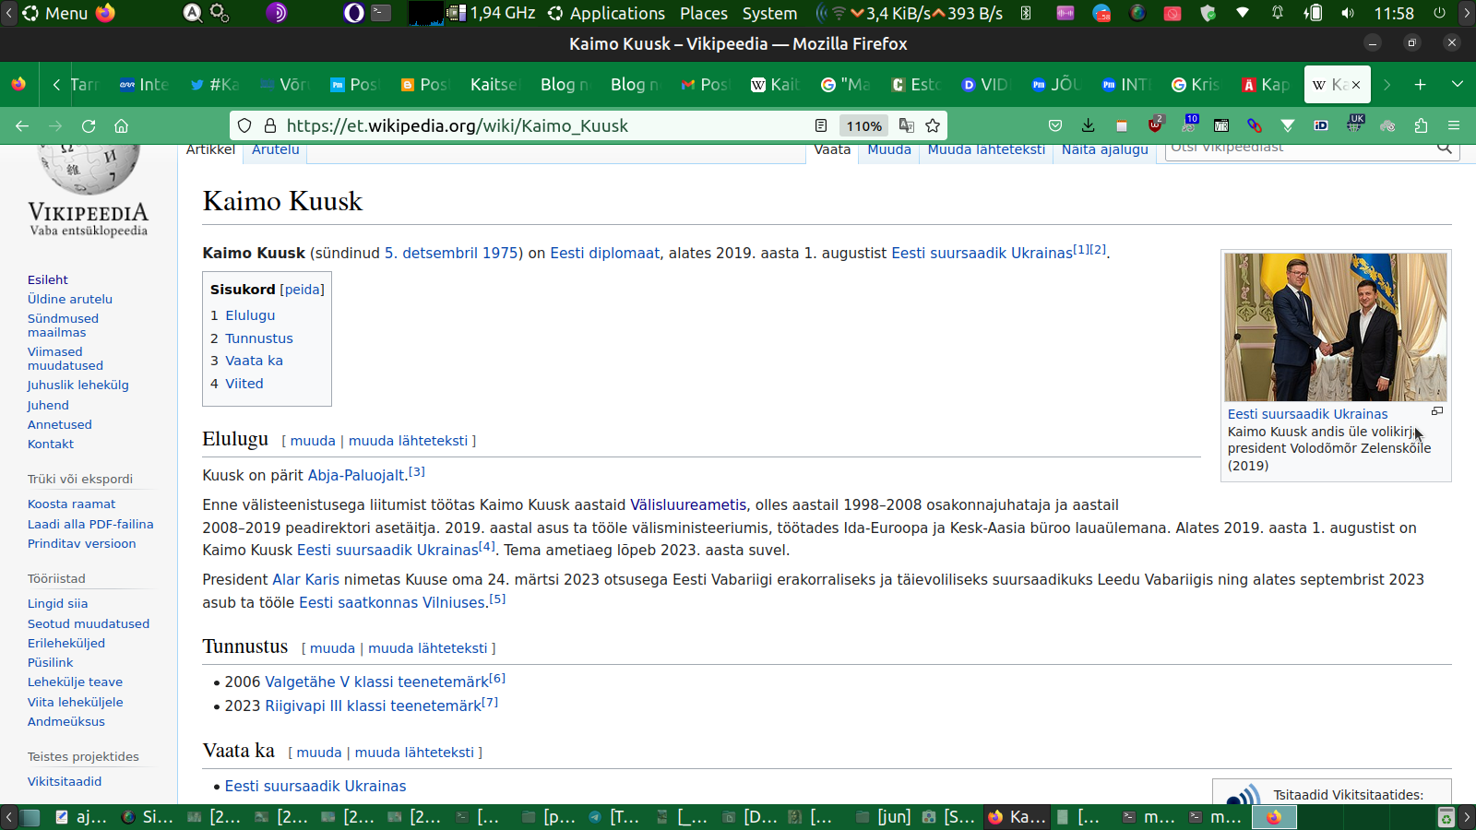The image size is (1476, 830).
Task: Open the Firefox downloads panel
Action: (1089, 125)
